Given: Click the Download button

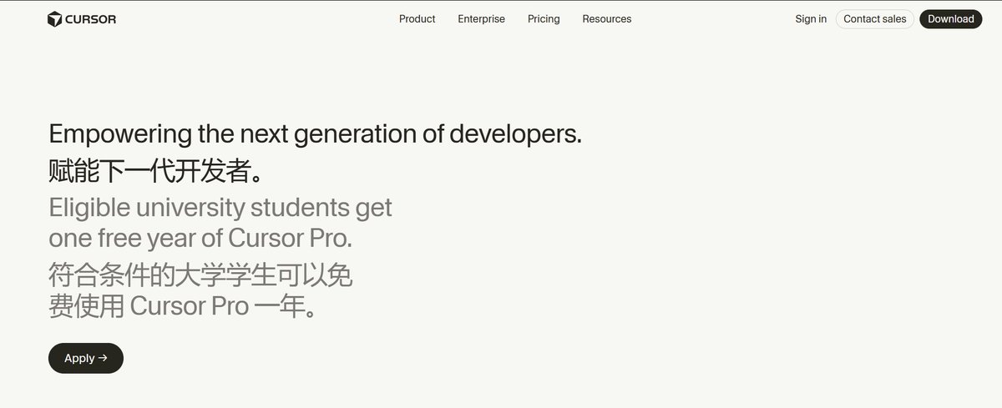Looking at the screenshot, I should pyautogui.click(x=950, y=19).
